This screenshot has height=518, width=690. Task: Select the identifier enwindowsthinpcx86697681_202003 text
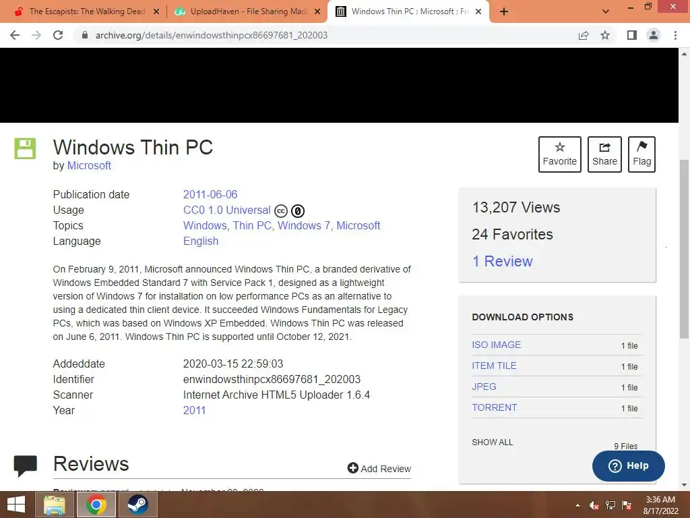pyautogui.click(x=272, y=379)
